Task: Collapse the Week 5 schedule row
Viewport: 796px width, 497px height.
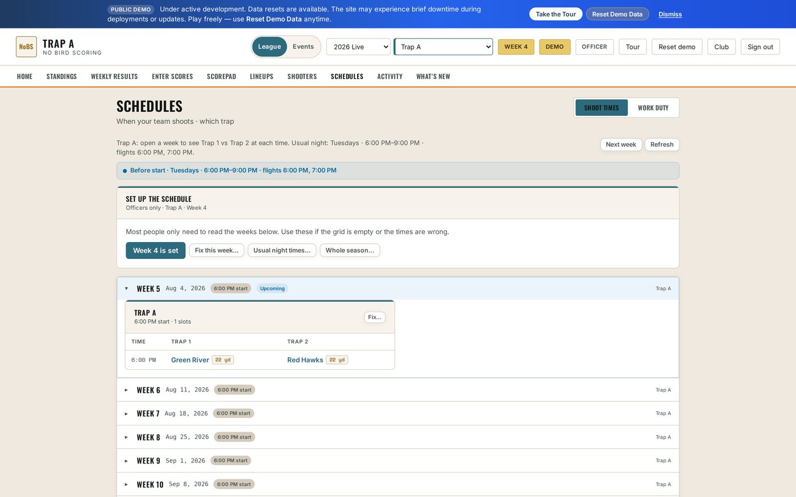Action: point(397,289)
